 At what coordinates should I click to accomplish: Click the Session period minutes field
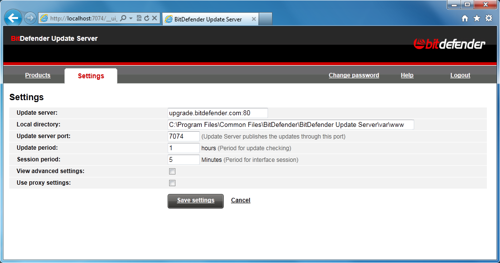tap(184, 159)
